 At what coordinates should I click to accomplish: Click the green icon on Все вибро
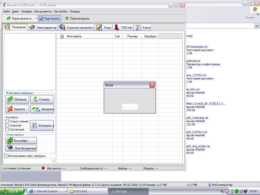click(10, 140)
